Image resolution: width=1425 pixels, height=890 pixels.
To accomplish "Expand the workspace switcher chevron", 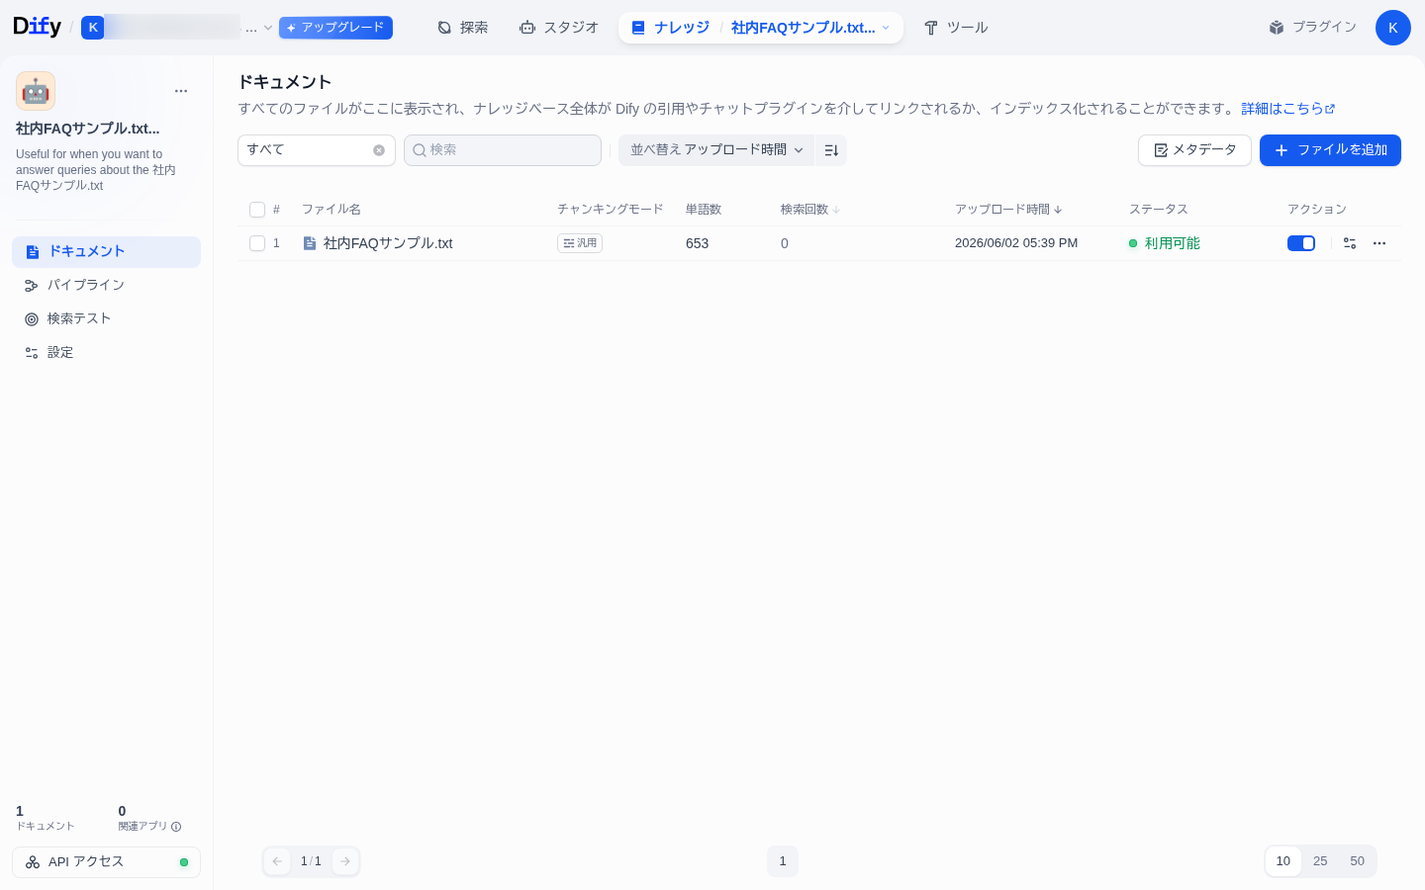I will tap(268, 28).
